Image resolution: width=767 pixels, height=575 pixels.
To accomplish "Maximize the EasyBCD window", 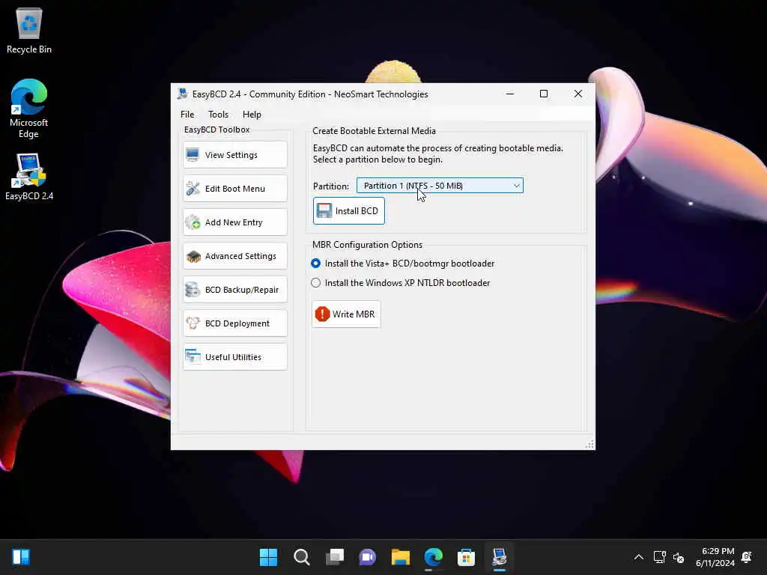I will 544,94.
